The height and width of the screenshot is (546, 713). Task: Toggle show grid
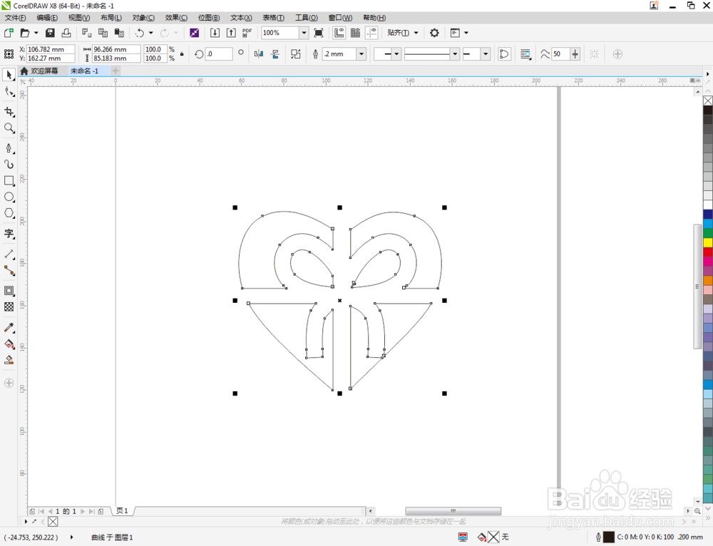(356, 33)
